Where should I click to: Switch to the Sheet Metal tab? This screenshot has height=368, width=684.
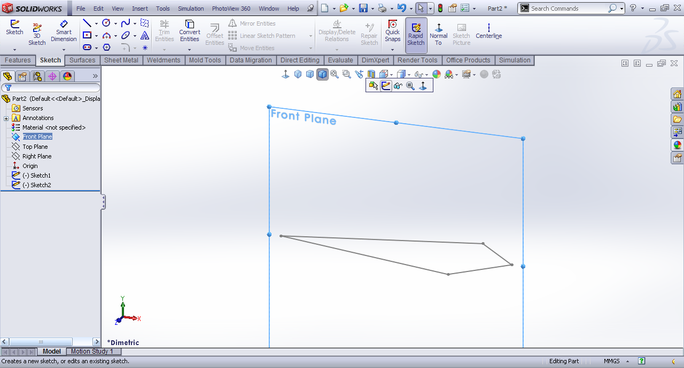[121, 60]
